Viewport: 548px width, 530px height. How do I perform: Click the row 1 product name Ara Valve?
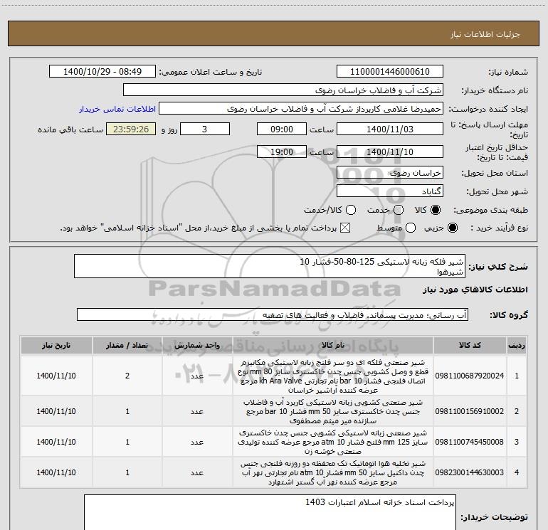[333, 376]
